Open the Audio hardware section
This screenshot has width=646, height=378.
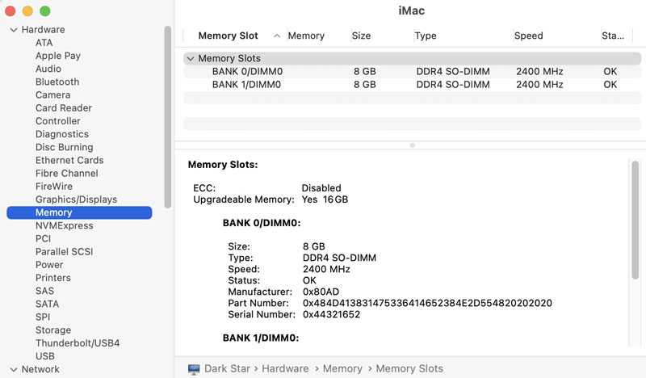(48, 69)
